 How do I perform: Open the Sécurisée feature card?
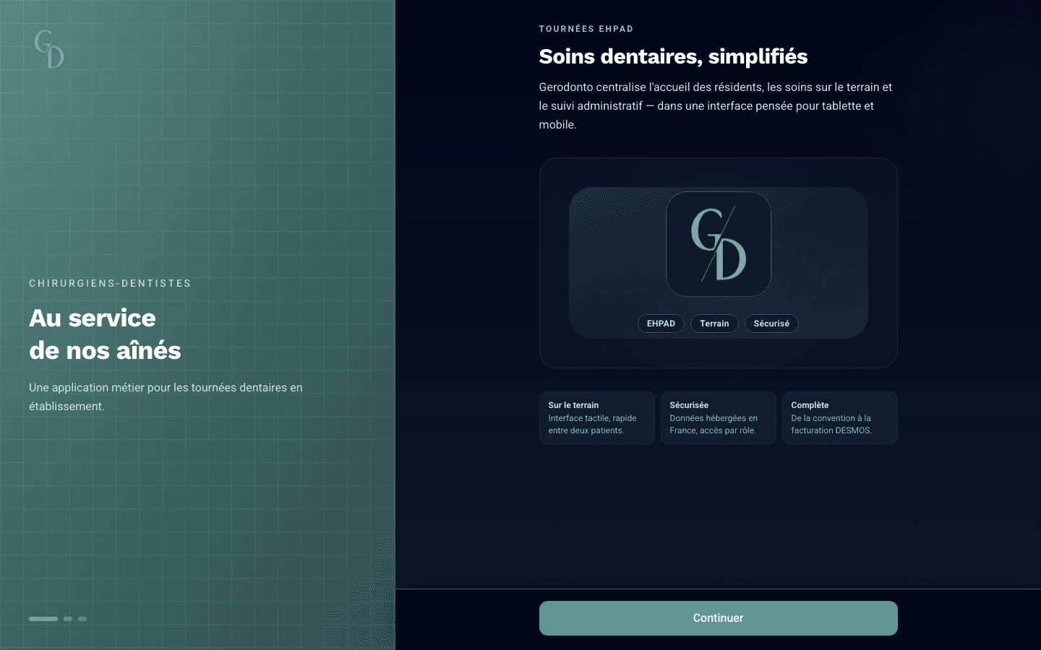[x=719, y=417]
